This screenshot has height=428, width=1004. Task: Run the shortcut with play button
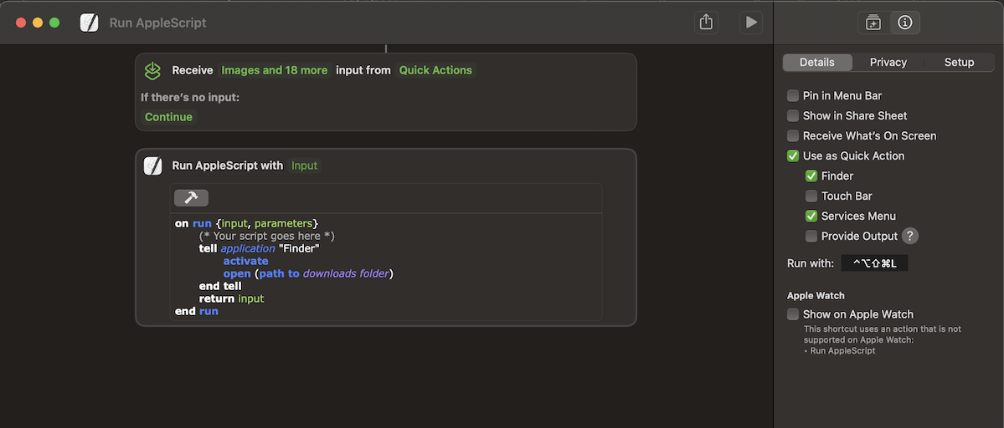[x=751, y=23]
